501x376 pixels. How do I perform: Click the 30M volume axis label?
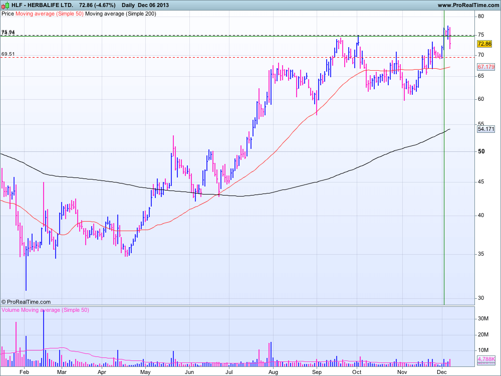(483, 319)
